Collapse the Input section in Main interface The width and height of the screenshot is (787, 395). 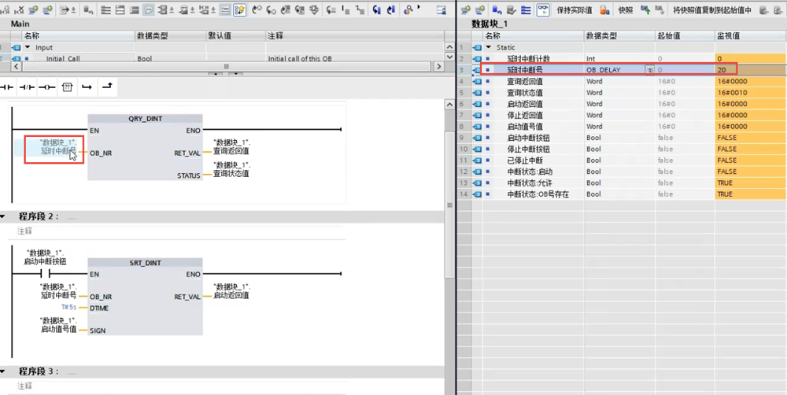point(28,47)
